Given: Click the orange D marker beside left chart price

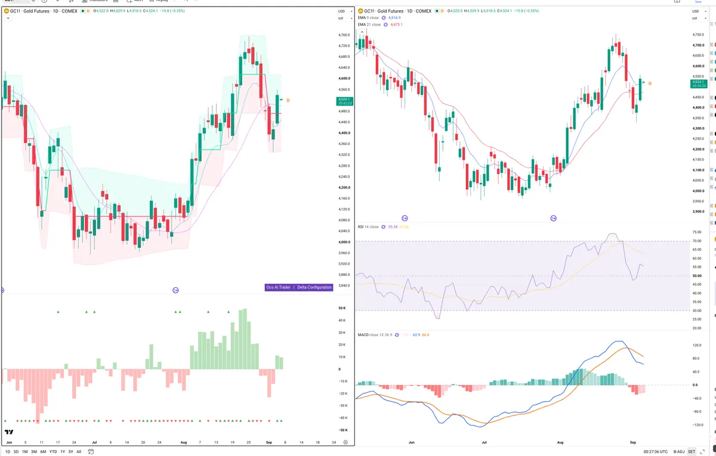Looking at the screenshot, I should (x=288, y=100).
